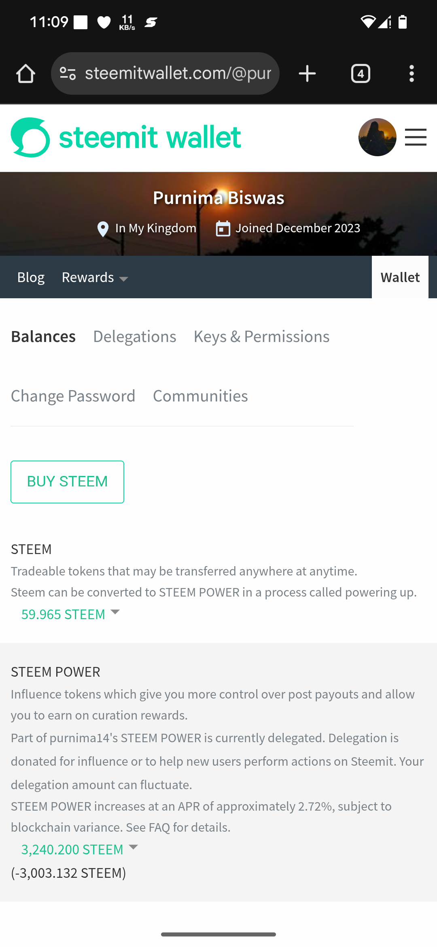Open browser three-dot overflow menu
This screenshot has height=947, width=437.
click(412, 74)
